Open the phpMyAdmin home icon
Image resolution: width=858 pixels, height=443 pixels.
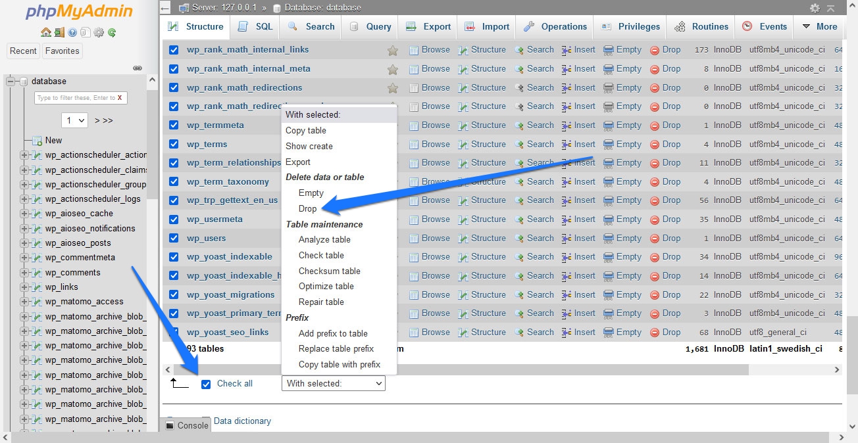tap(45, 32)
